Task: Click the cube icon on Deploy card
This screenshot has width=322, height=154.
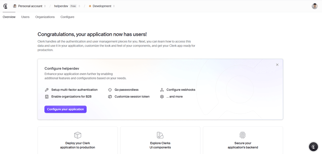Action: click(78, 135)
